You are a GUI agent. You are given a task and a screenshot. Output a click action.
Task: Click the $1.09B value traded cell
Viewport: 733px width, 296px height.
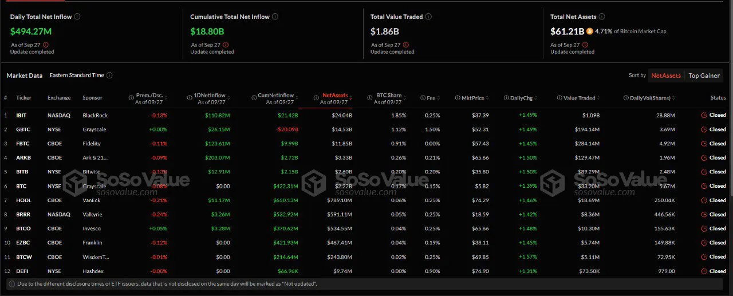pyautogui.click(x=592, y=115)
